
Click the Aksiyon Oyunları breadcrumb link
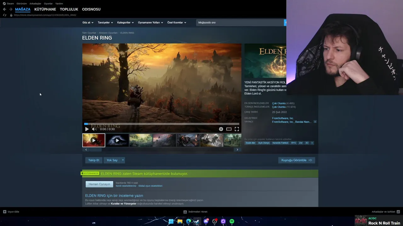coord(108,33)
